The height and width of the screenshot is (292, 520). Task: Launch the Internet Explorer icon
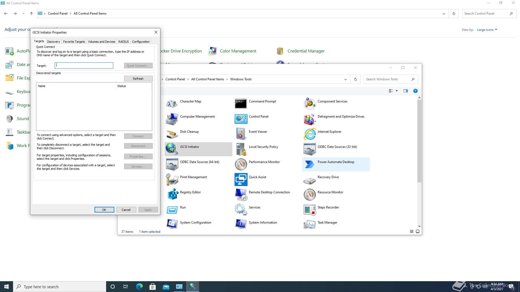(309, 134)
